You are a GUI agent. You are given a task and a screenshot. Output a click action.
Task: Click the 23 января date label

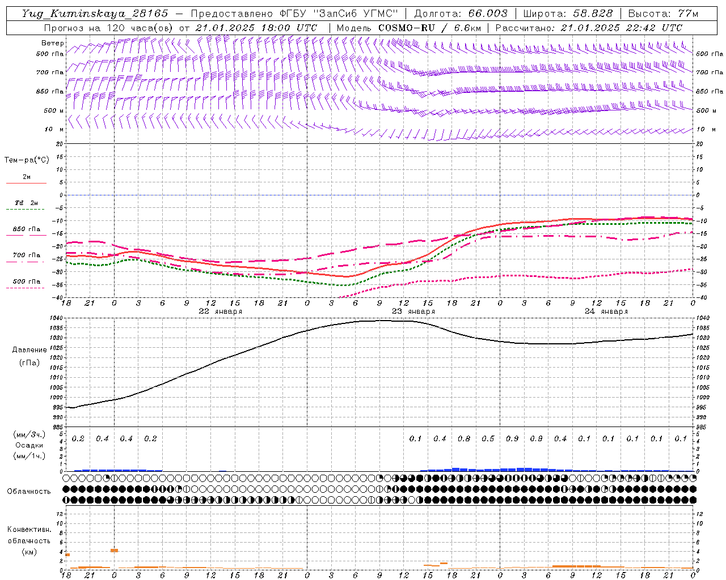pos(413,312)
